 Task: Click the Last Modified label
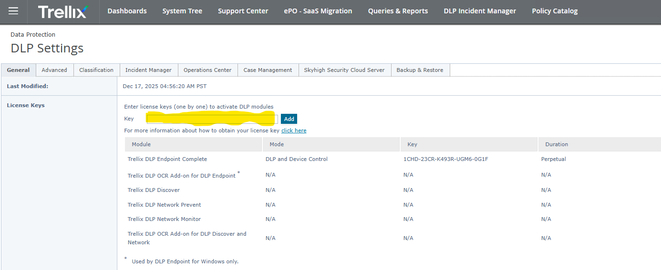[x=28, y=86]
